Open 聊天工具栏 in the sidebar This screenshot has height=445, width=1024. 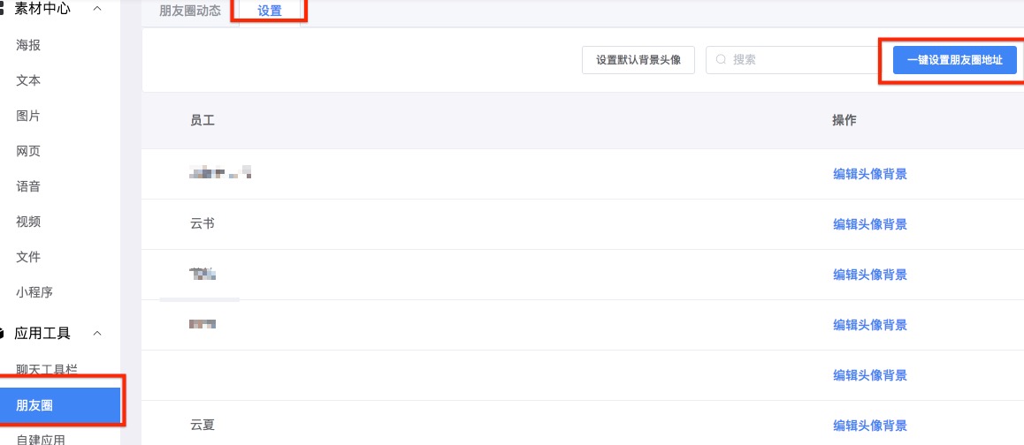pyautogui.click(x=46, y=370)
